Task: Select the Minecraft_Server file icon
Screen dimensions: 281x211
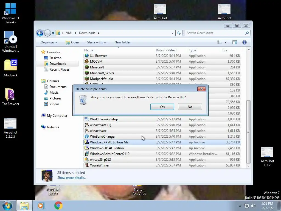Action: (87, 73)
